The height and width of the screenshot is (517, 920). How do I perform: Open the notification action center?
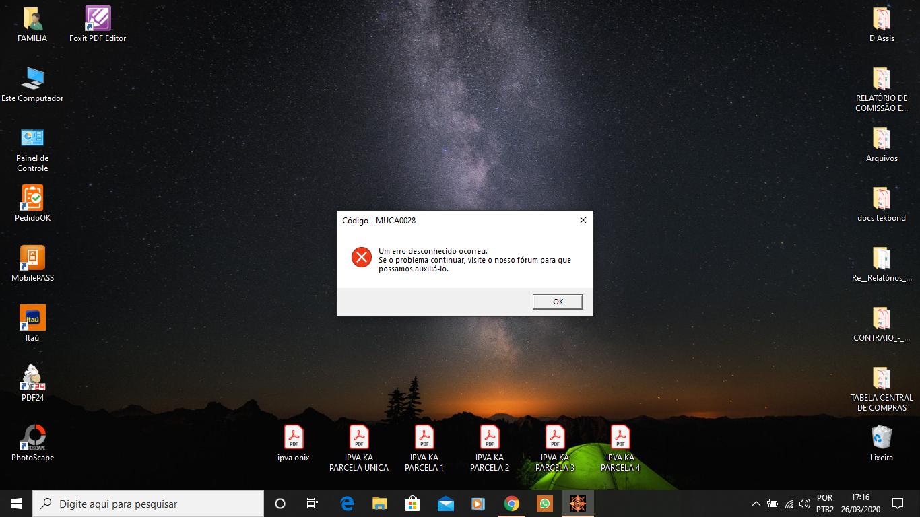(897, 504)
